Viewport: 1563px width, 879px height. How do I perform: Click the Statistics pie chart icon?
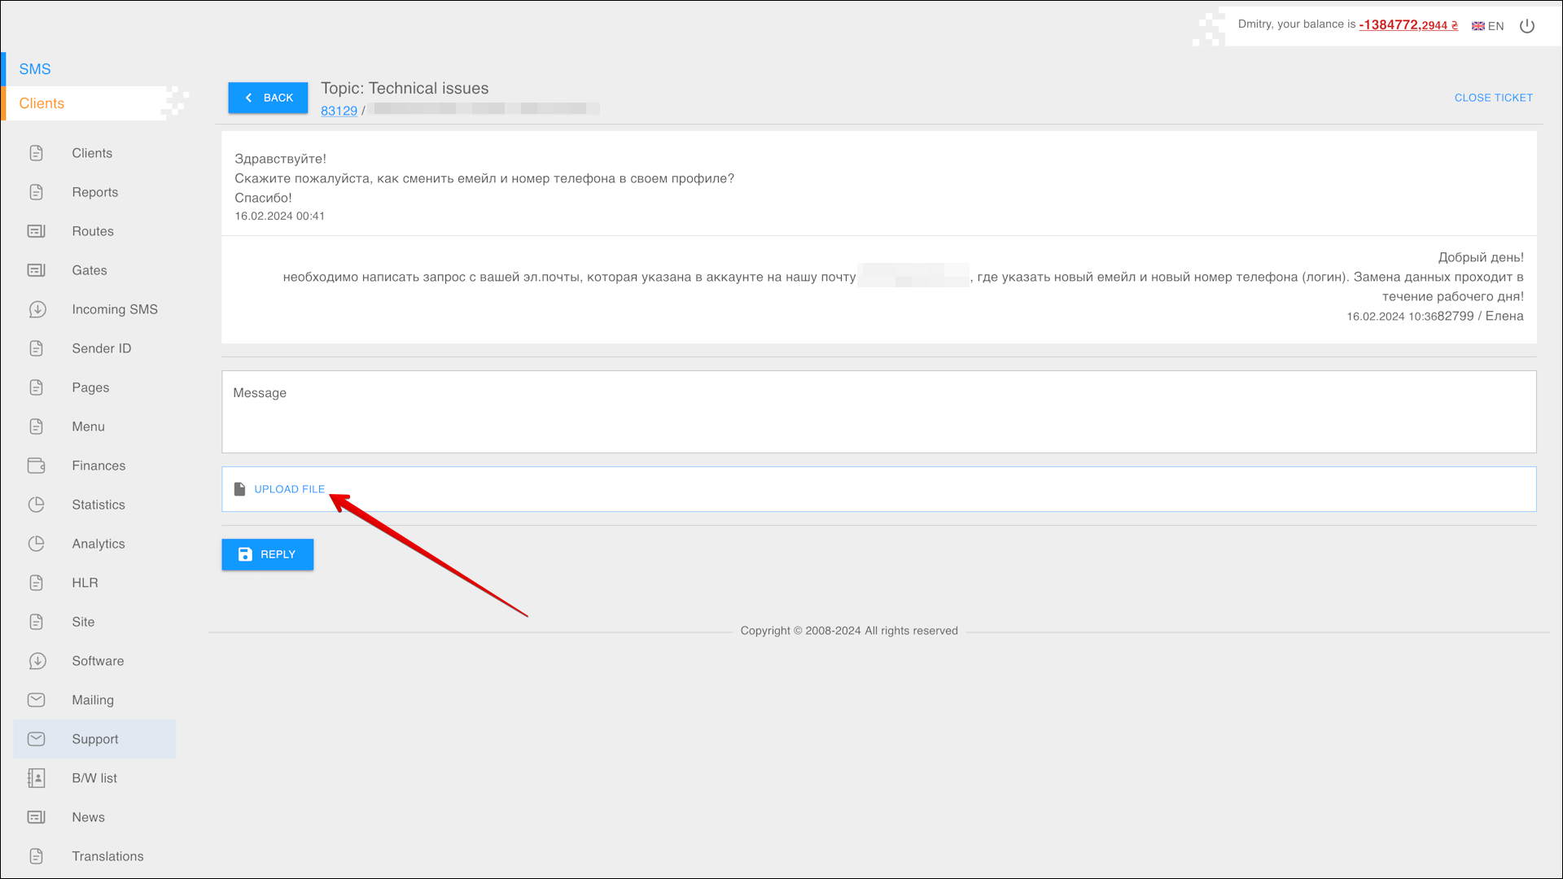click(x=37, y=505)
